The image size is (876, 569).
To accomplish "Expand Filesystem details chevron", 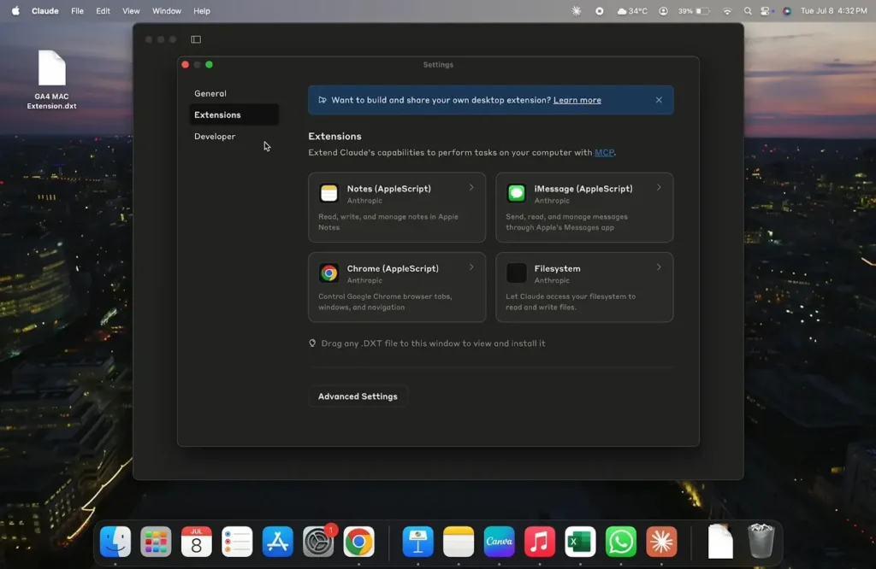I will click(x=659, y=267).
